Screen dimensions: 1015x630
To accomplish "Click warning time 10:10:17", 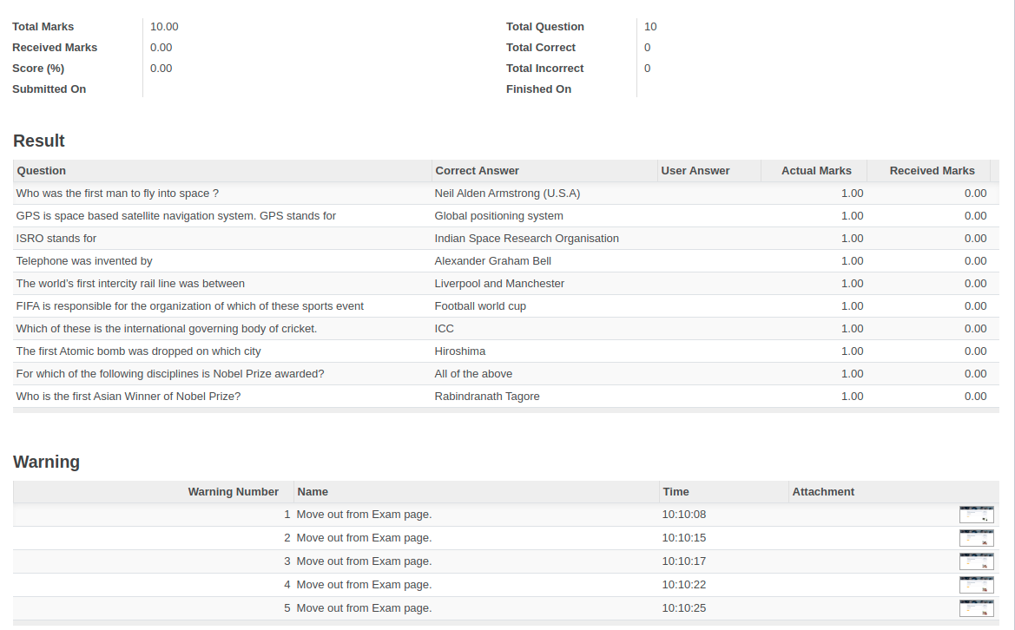I will [x=684, y=561].
